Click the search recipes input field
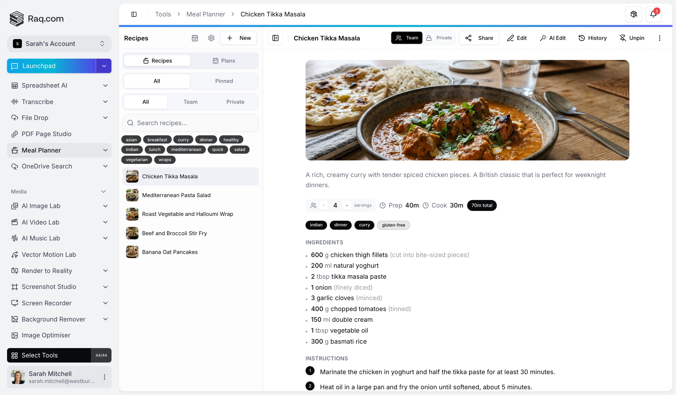This screenshot has width=676, height=395. [190, 123]
